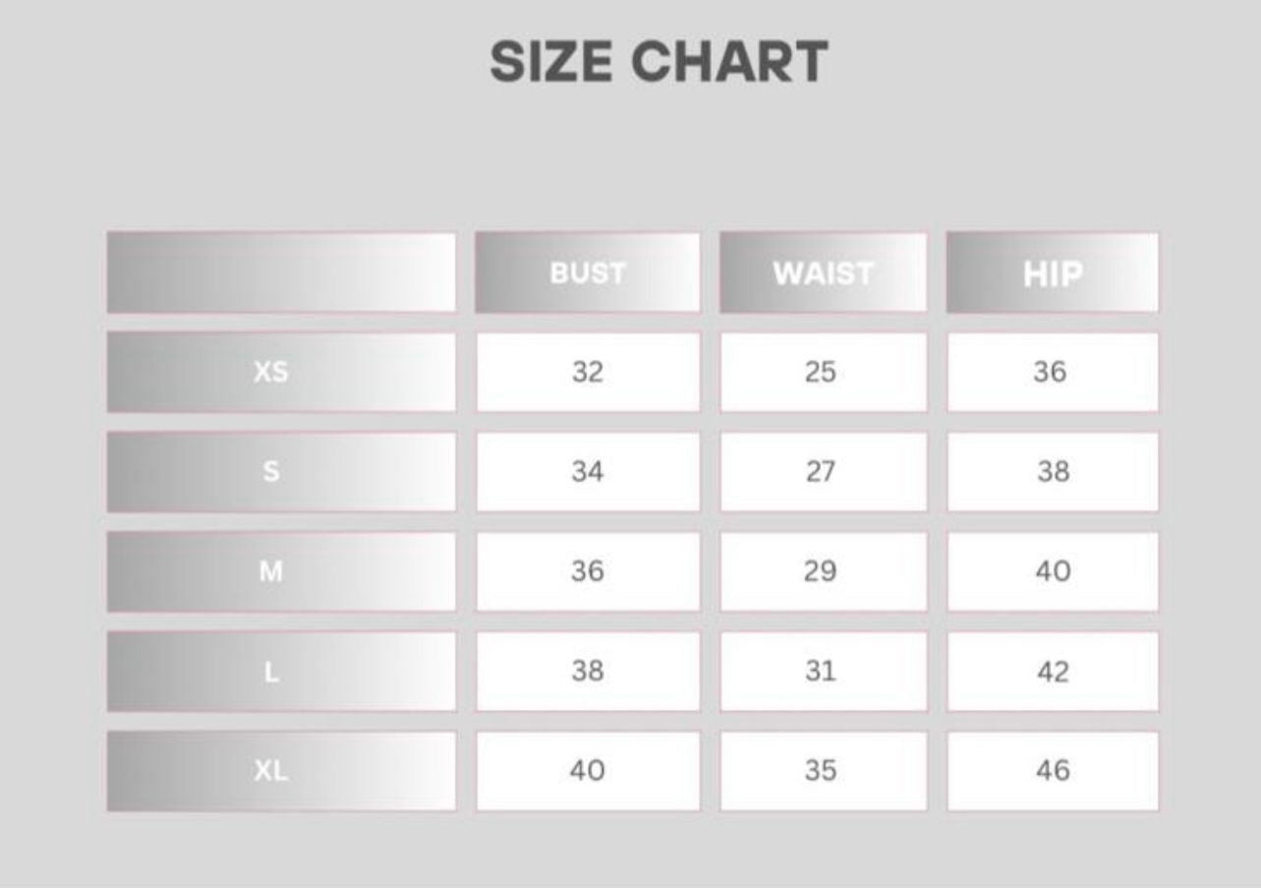The width and height of the screenshot is (1261, 888).
Task: Click the XS size row label
Action: 271,373
